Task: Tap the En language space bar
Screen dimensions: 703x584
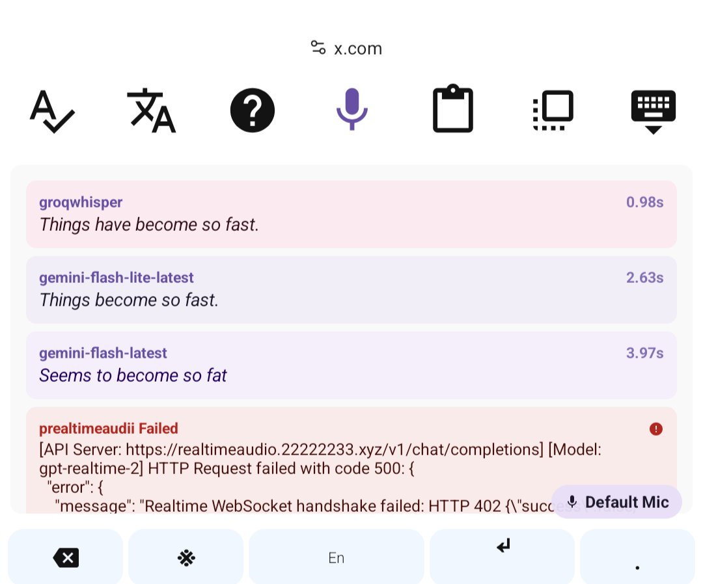Action: (x=337, y=557)
